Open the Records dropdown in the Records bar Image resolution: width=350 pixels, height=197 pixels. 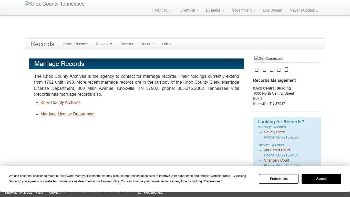104,44
